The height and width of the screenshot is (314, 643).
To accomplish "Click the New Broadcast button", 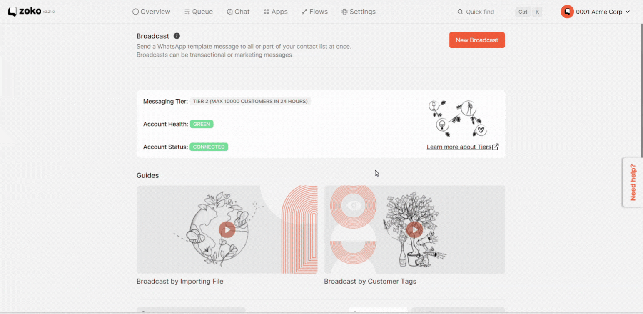I will [477, 40].
